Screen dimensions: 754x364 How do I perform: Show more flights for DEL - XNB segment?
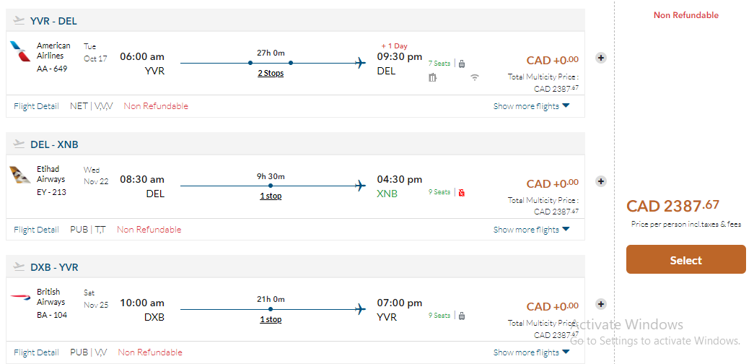(x=531, y=230)
